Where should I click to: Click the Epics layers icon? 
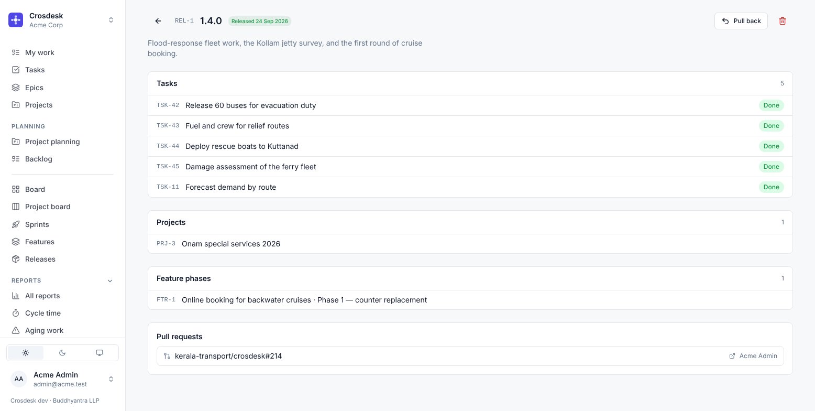pyautogui.click(x=16, y=88)
